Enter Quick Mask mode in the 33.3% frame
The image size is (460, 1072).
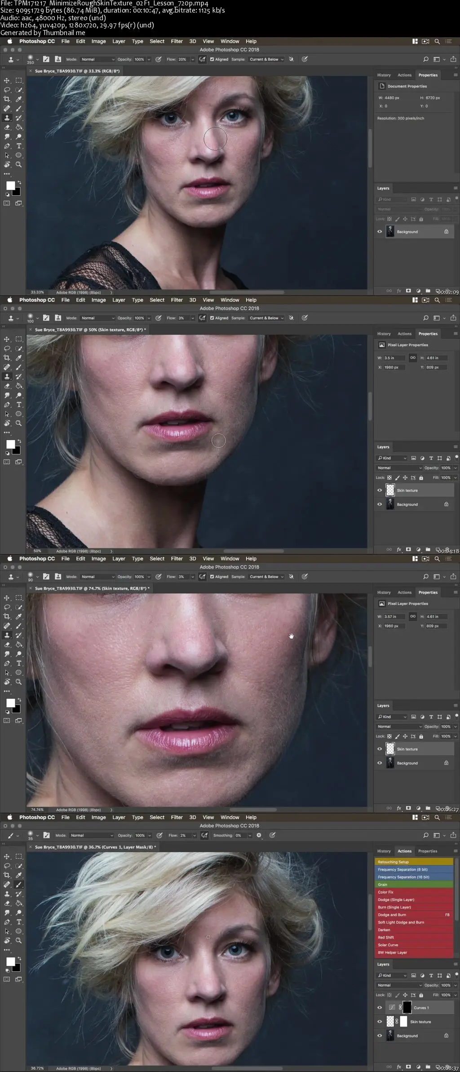pos(7,203)
